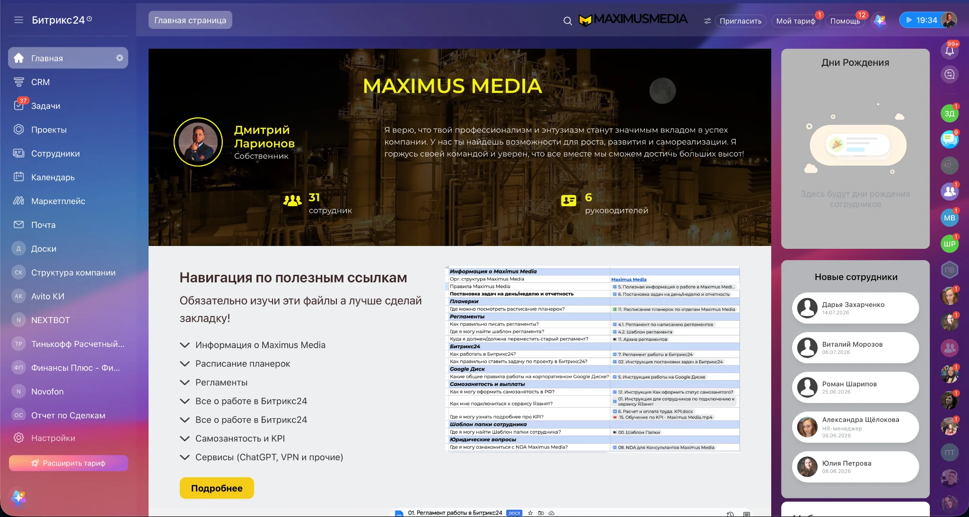Click the Novofon sidebar icon
The width and height of the screenshot is (969, 517).
coord(19,392)
